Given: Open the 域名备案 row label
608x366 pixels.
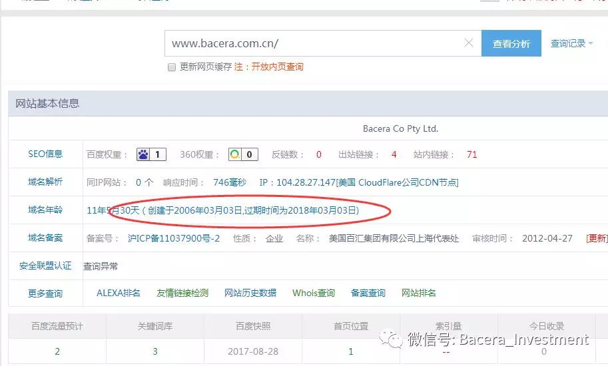Looking at the screenshot, I should click(45, 238).
